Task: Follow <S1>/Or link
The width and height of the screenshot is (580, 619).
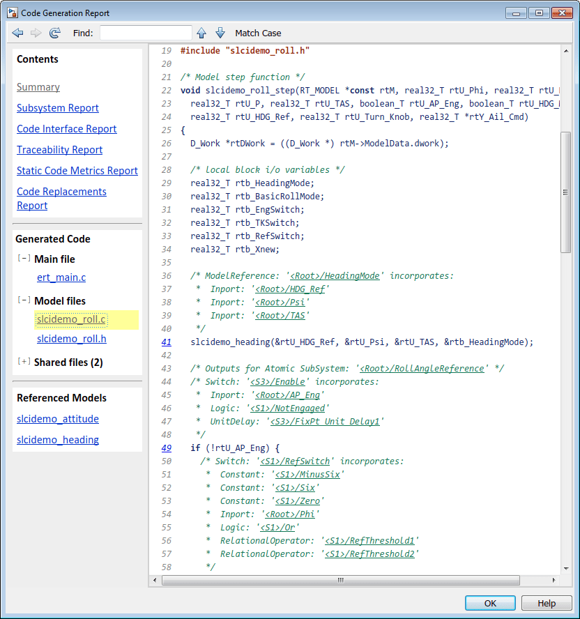Action: pyautogui.click(x=278, y=528)
